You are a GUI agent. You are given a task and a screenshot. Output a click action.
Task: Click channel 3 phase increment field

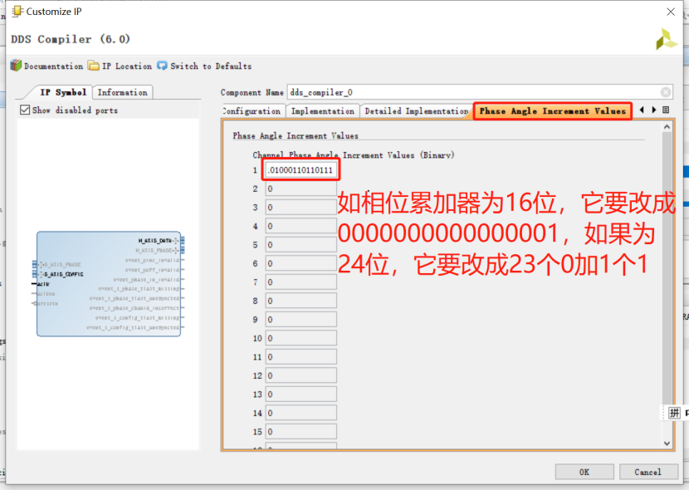[x=301, y=208]
